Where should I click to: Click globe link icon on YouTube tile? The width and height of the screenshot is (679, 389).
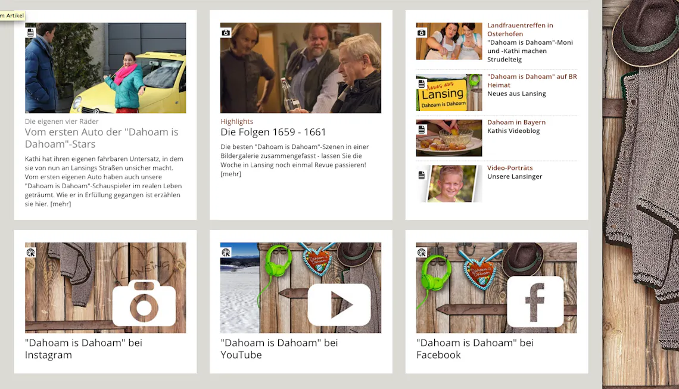pos(226,253)
